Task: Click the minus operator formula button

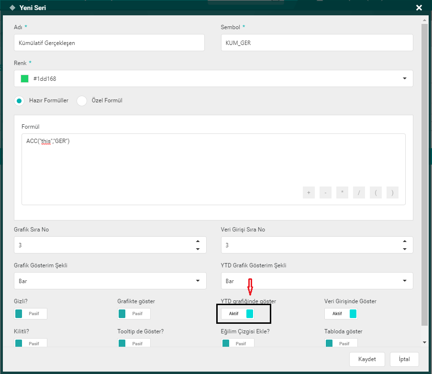Action: click(x=325, y=193)
